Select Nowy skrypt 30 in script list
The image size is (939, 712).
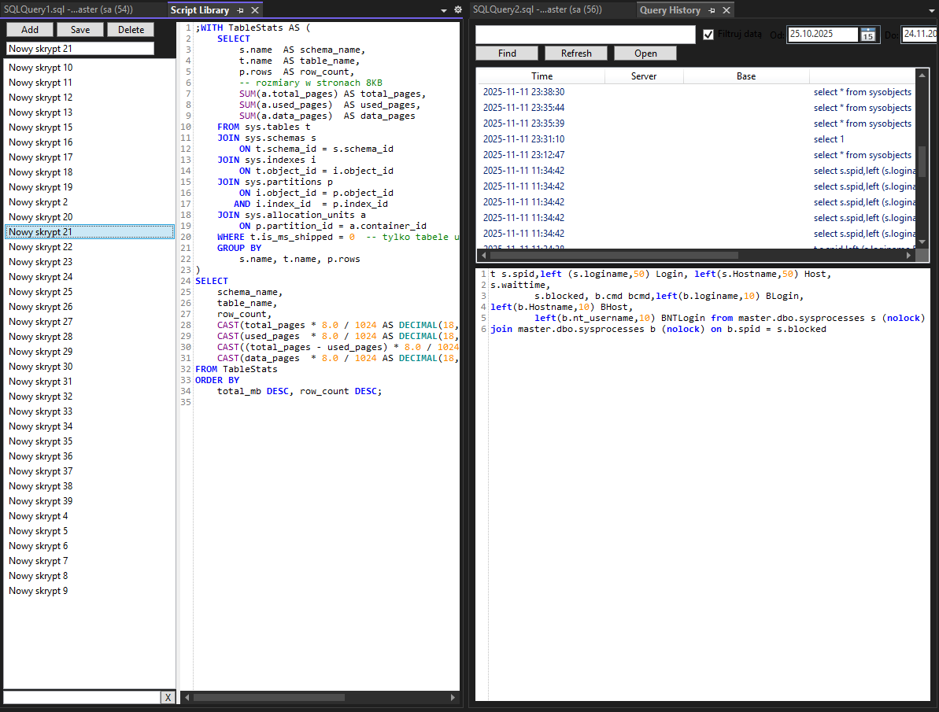41,367
